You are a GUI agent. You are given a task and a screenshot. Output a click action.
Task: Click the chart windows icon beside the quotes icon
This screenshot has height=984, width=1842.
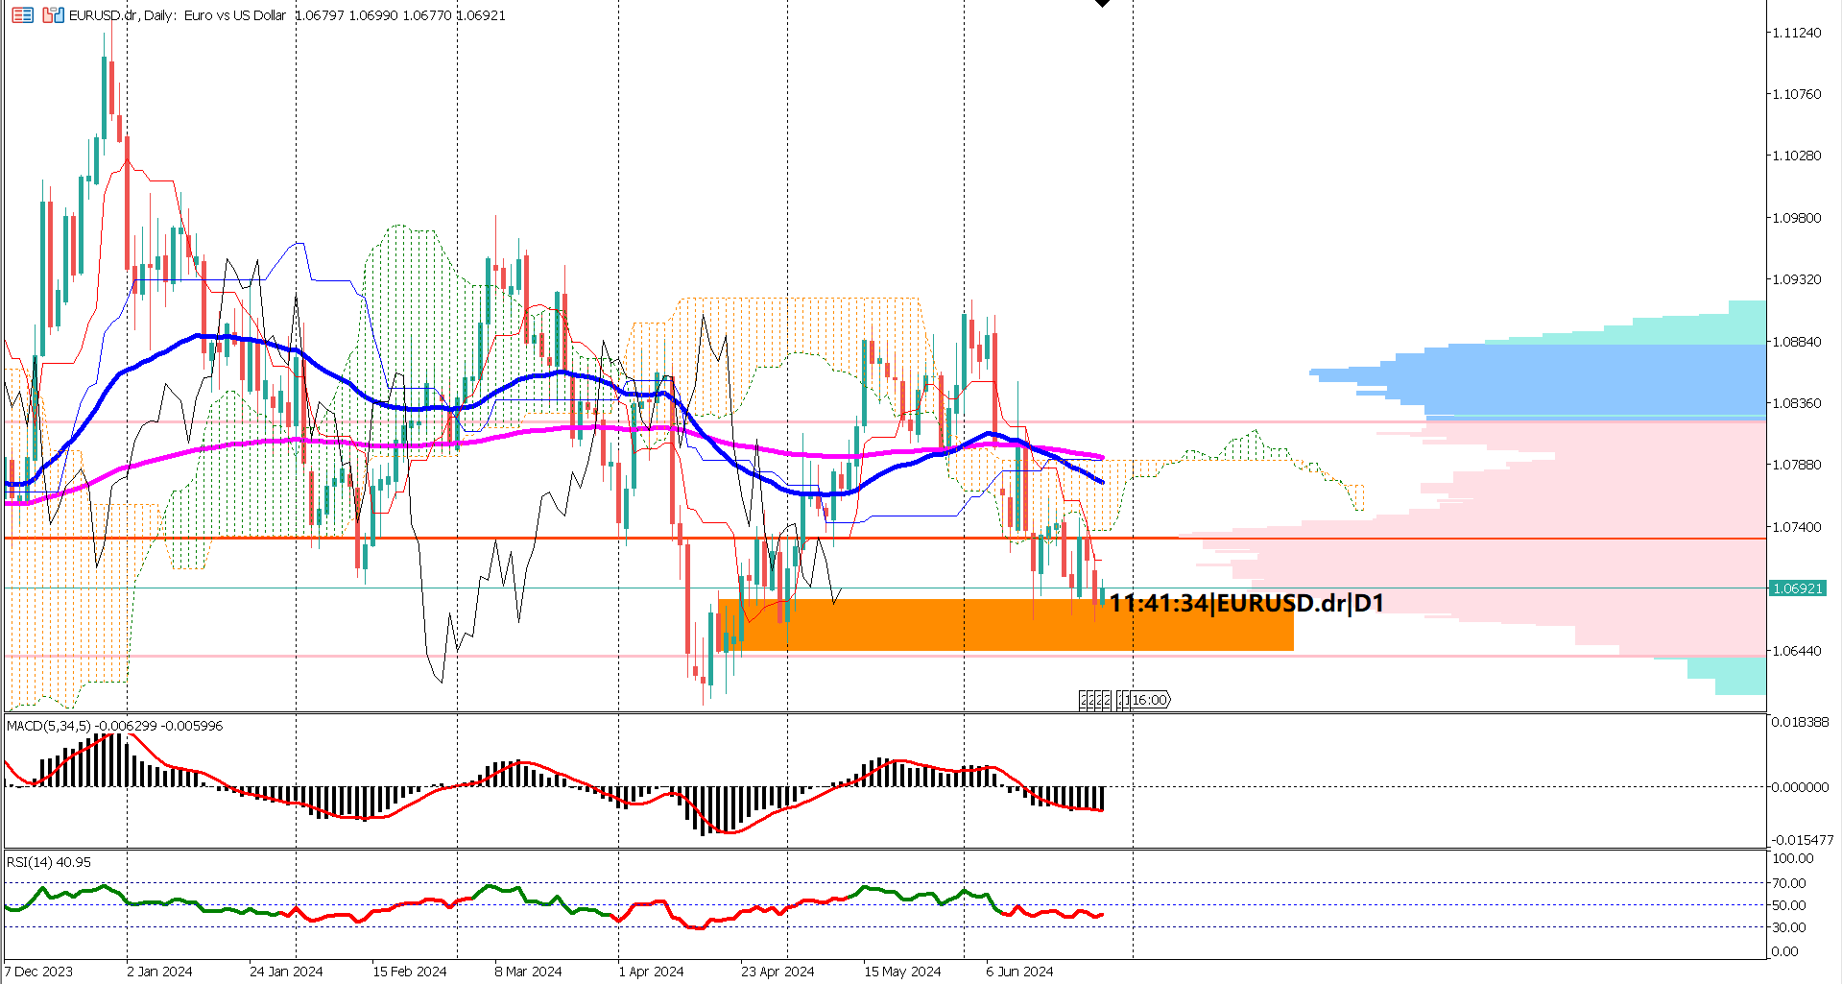(x=53, y=15)
